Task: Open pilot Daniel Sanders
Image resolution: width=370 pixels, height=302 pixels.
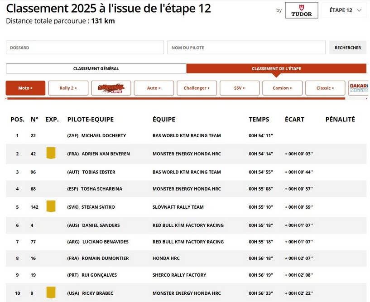Action: tap(101, 225)
